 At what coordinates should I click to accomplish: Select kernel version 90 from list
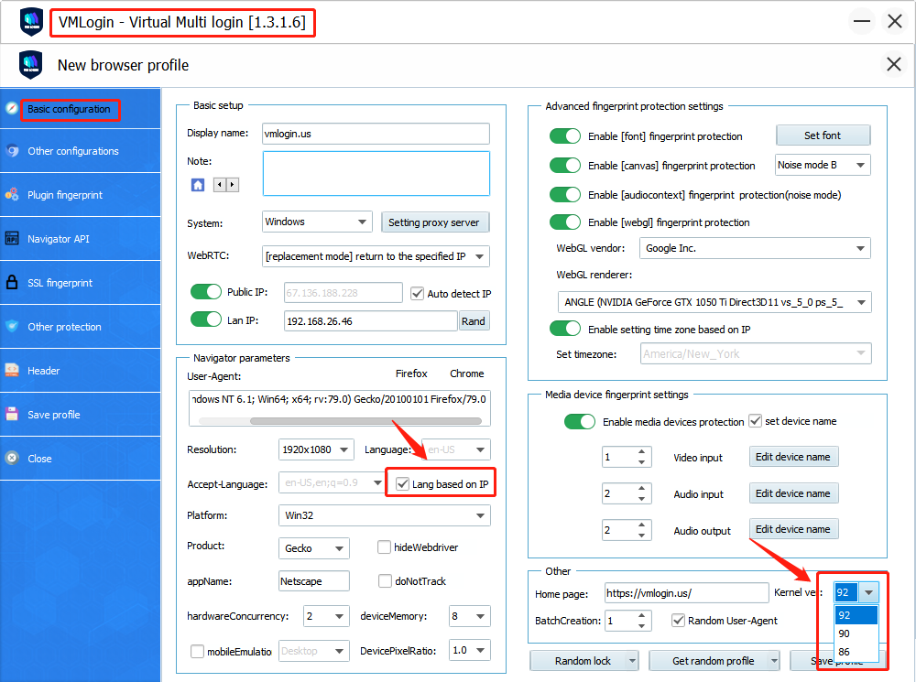click(845, 633)
